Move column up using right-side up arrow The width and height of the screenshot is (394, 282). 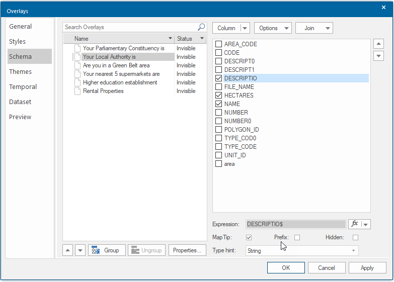pyautogui.click(x=379, y=44)
